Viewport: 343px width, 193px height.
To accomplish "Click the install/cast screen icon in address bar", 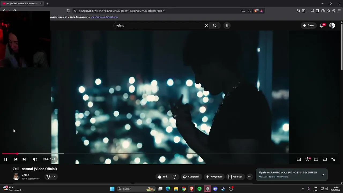I will click(x=243, y=11).
